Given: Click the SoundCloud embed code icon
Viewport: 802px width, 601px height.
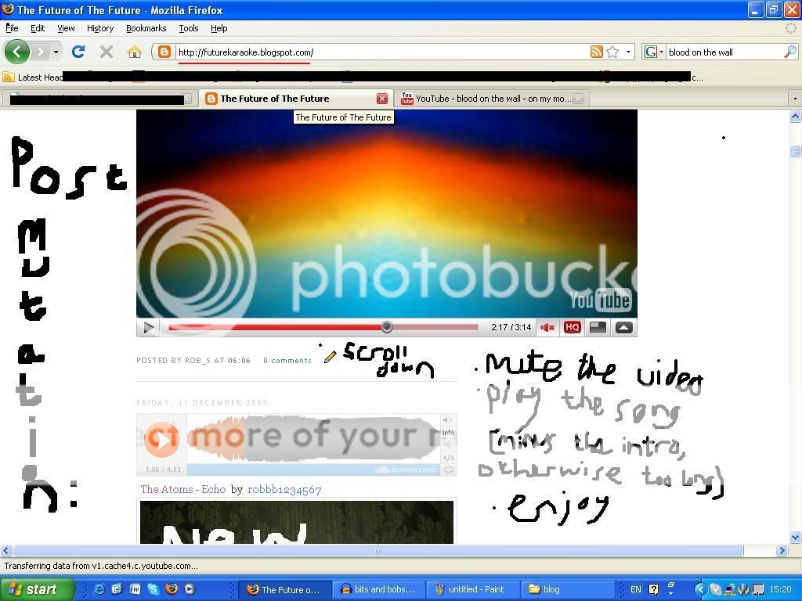Looking at the screenshot, I should coord(449,457).
